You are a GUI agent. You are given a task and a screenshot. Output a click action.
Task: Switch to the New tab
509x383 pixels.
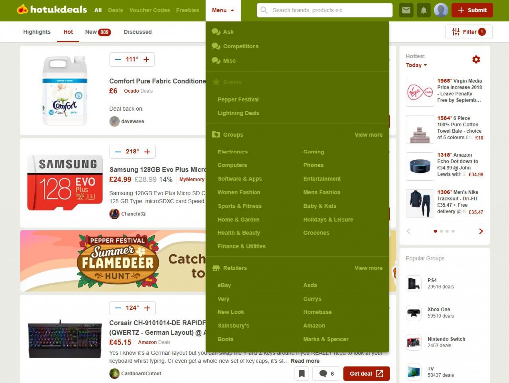click(98, 32)
